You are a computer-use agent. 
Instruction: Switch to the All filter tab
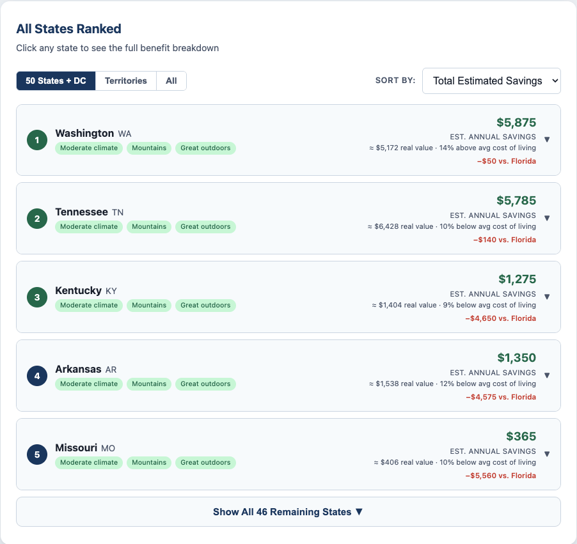tap(171, 81)
